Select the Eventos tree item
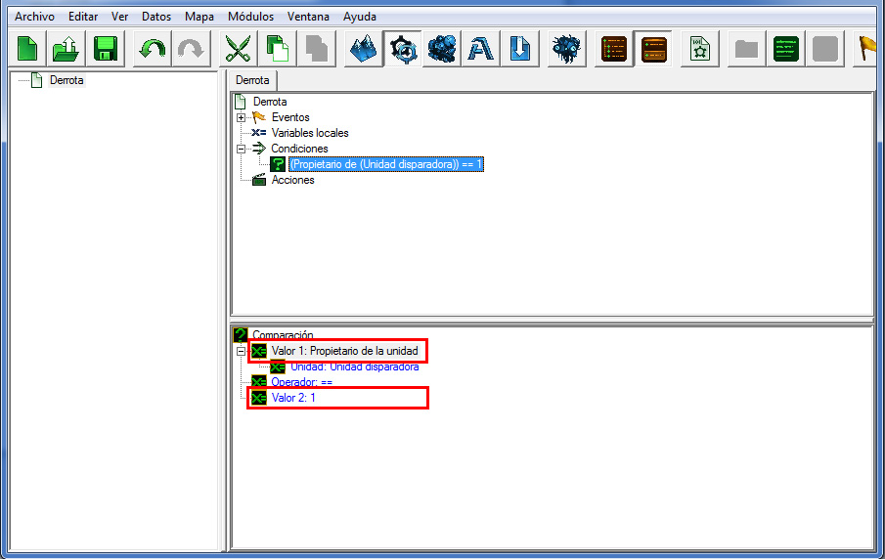 coord(290,117)
